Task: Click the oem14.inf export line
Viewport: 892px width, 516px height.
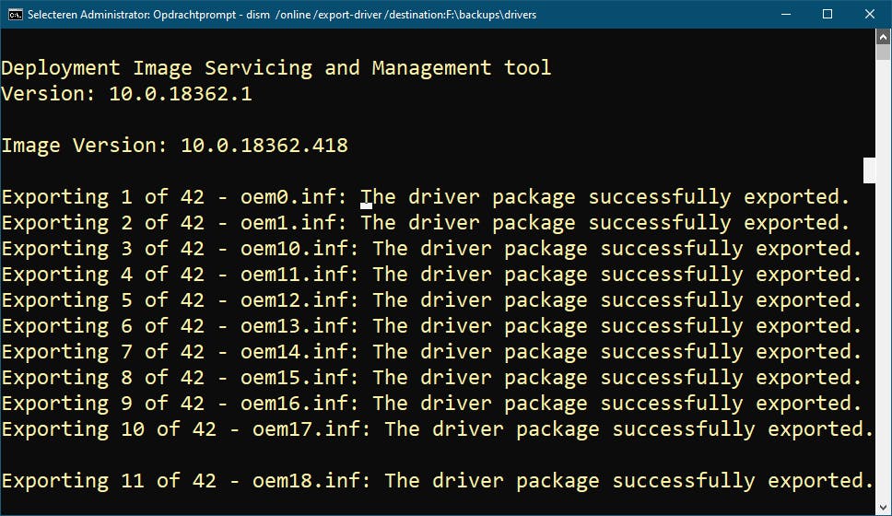Action: 431,352
